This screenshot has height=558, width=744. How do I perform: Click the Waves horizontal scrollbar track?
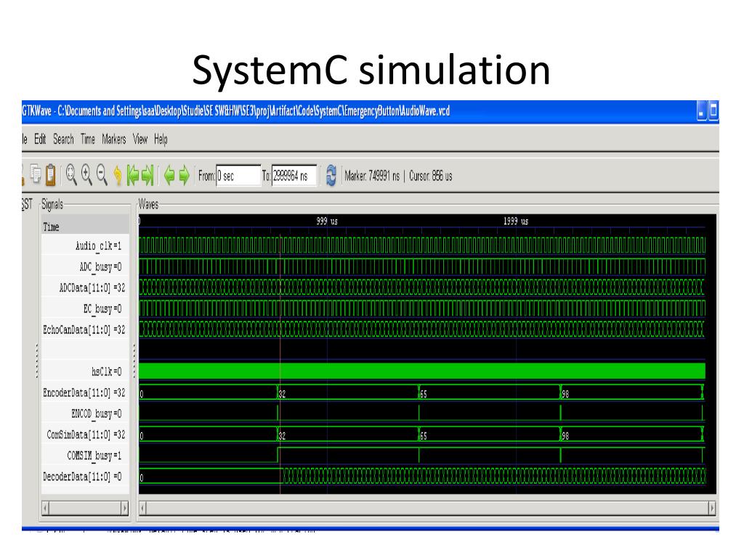(x=427, y=508)
